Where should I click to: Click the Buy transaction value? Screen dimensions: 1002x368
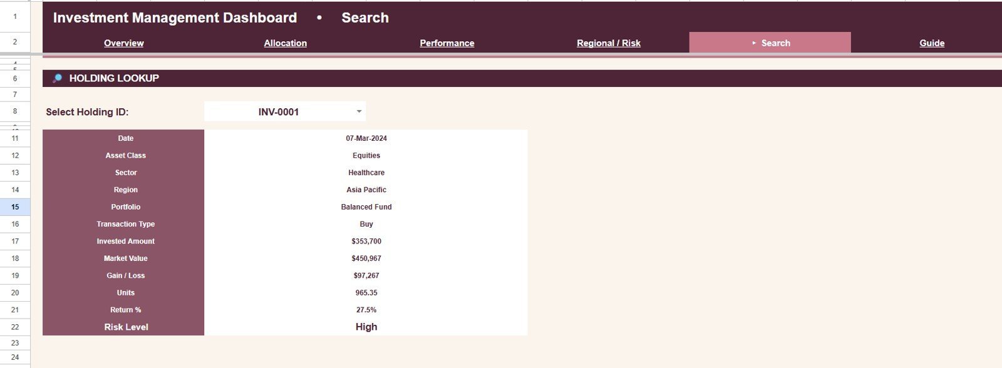(x=366, y=224)
